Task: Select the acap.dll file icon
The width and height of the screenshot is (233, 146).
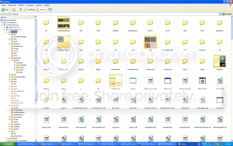Action: pyautogui.click(x=63, y=100)
